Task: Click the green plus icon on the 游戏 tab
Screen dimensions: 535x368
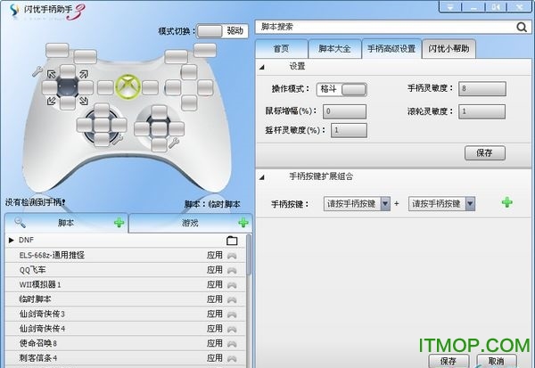Action: 243,223
